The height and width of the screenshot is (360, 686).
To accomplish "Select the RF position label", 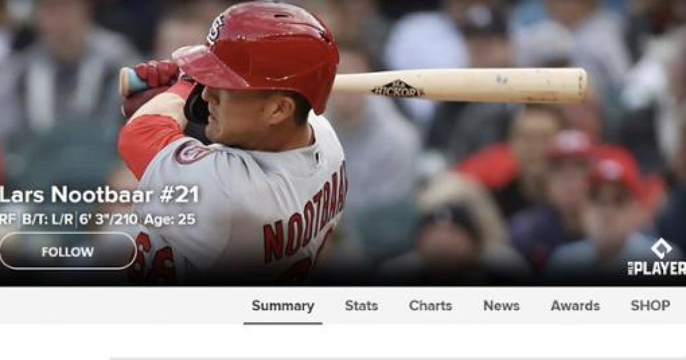I will [9, 219].
